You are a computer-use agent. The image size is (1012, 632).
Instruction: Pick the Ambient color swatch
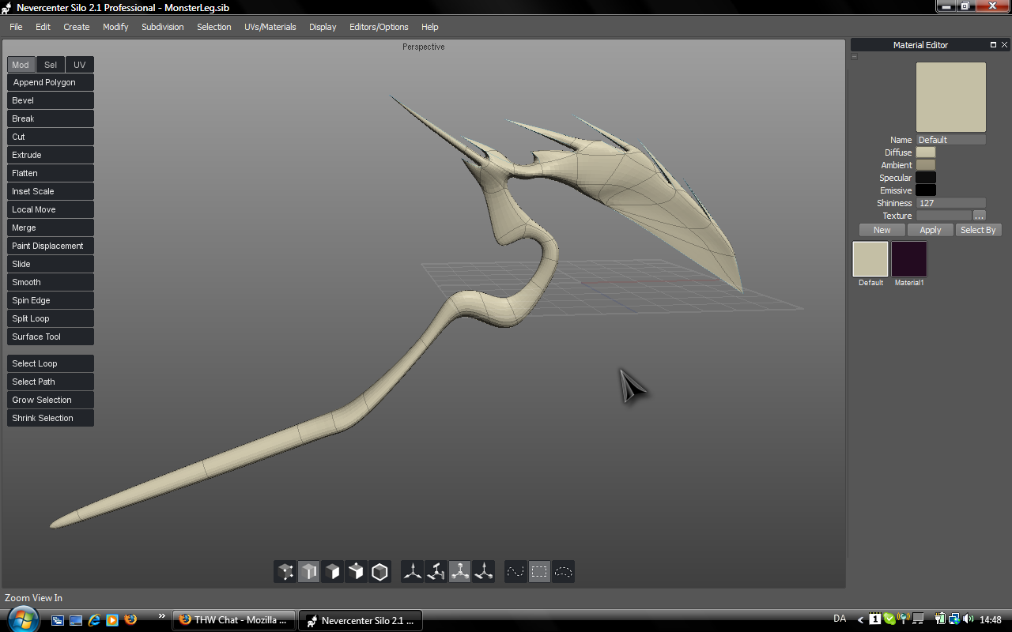(926, 165)
